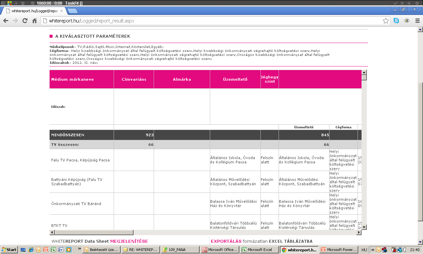Viewport: 423px width, 254px height.
Task: Launch Excel from quick launch
Action: click(x=54, y=250)
